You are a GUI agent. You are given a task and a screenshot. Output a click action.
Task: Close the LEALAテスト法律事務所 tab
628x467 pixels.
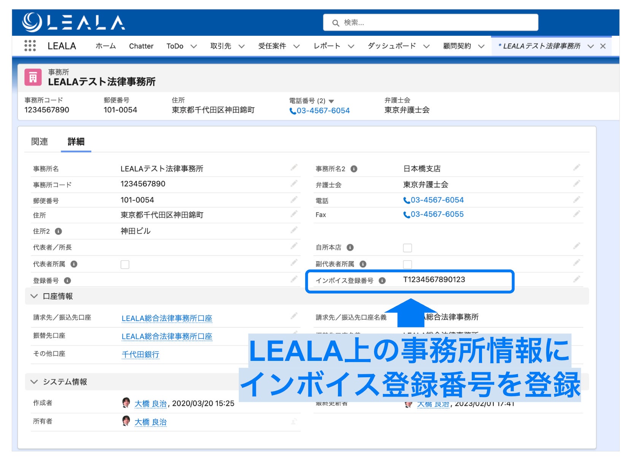[x=603, y=46]
